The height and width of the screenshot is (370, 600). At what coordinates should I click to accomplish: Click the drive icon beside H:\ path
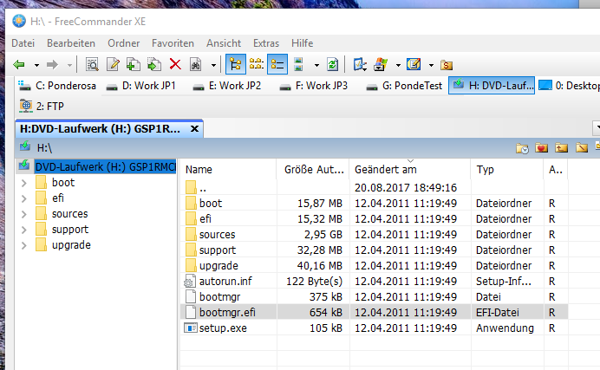[x=25, y=146]
